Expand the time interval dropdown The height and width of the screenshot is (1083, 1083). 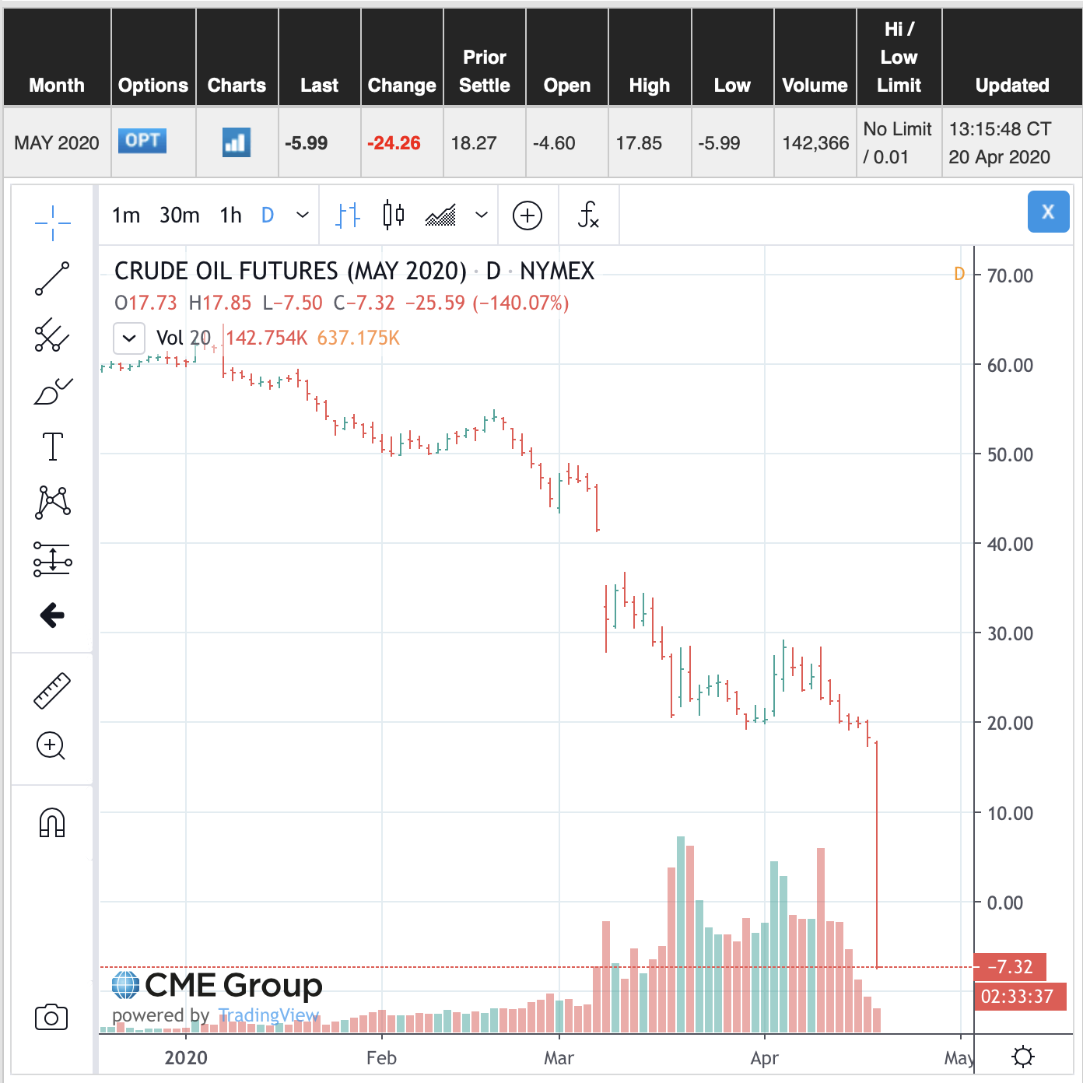pos(303,215)
